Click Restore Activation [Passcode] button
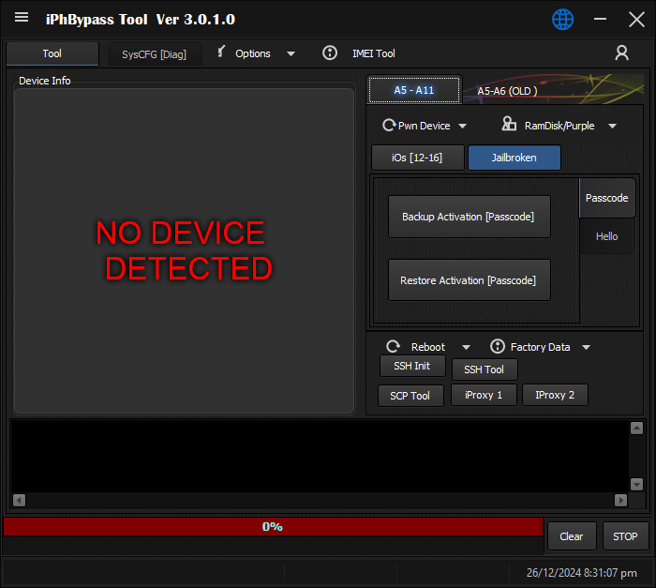This screenshot has width=656, height=588. (x=469, y=280)
